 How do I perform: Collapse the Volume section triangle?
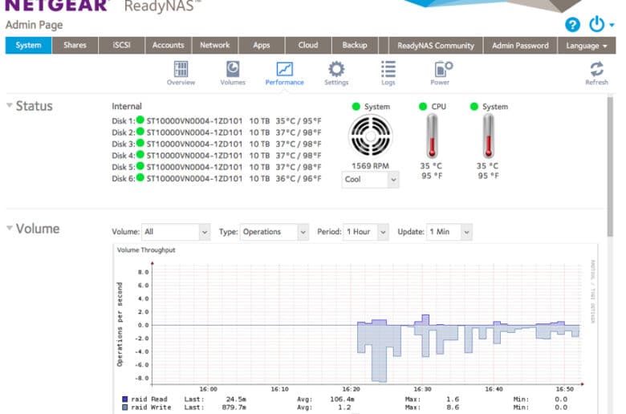coord(9,228)
